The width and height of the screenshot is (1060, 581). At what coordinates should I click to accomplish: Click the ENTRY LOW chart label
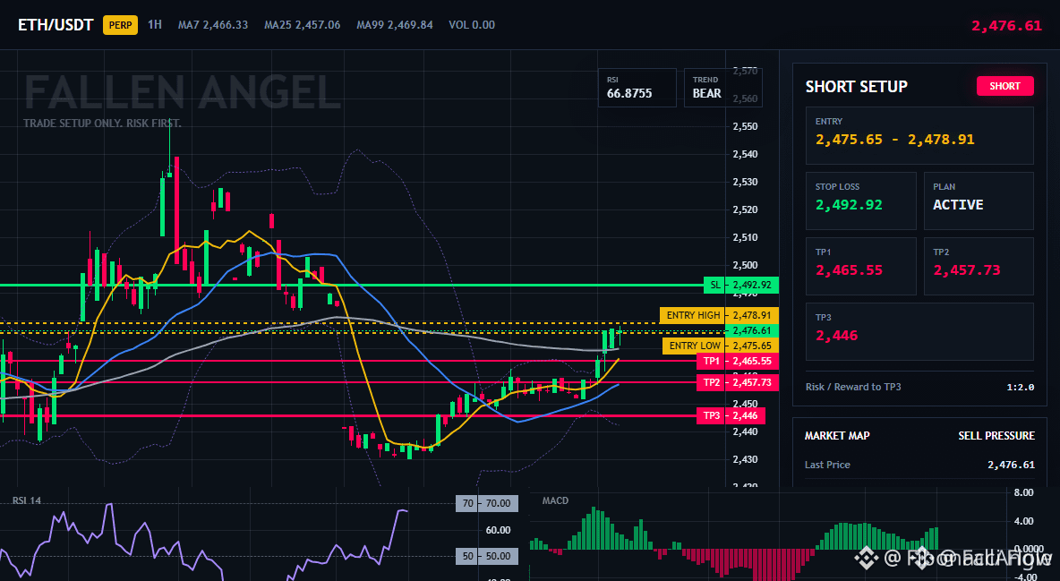694,346
